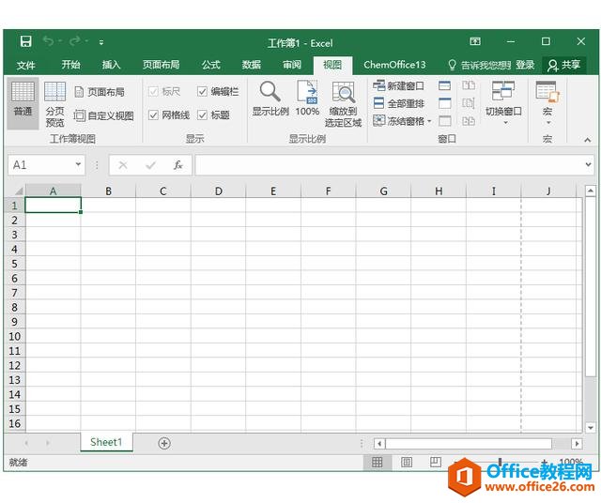Expand the formula bar with arrow

(588, 165)
